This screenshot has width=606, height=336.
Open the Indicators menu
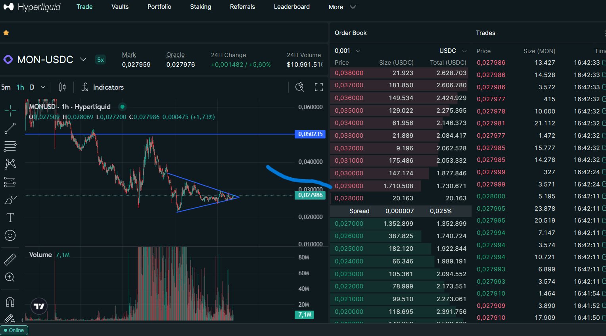tap(103, 87)
